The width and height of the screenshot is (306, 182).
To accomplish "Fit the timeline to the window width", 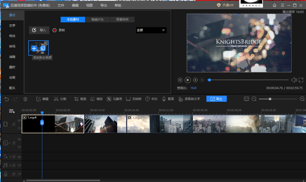I will point(246,99).
